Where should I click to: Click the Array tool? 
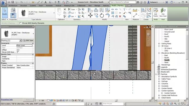tap(113, 13)
